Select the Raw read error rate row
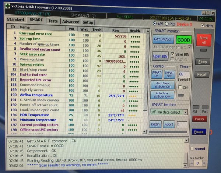221x173 pixels. pos(76,35)
